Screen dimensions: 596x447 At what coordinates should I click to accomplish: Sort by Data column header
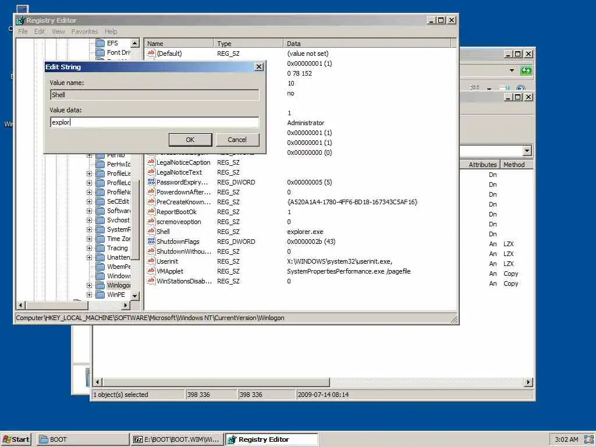tap(367, 43)
